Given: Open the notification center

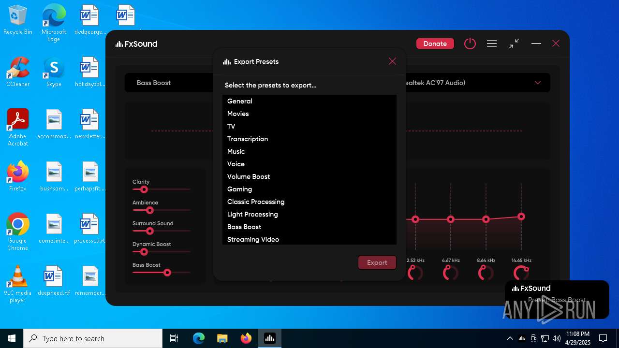Looking at the screenshot, I should (x=603, y=338).
